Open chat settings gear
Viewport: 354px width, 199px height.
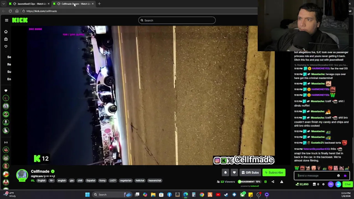point(323,184)
